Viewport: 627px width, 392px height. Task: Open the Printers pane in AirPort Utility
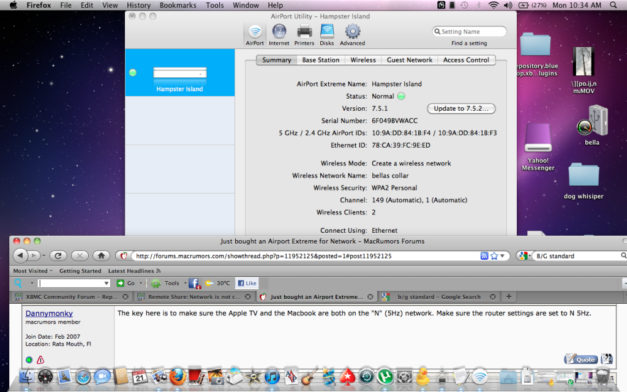(304, 35)
